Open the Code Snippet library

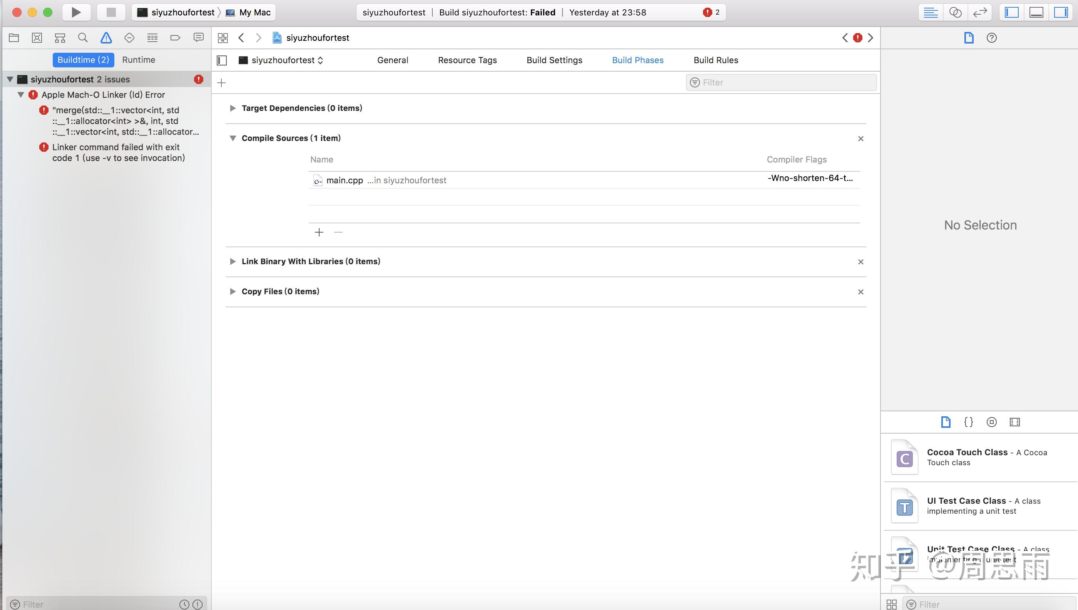click(x=968, y=422)
